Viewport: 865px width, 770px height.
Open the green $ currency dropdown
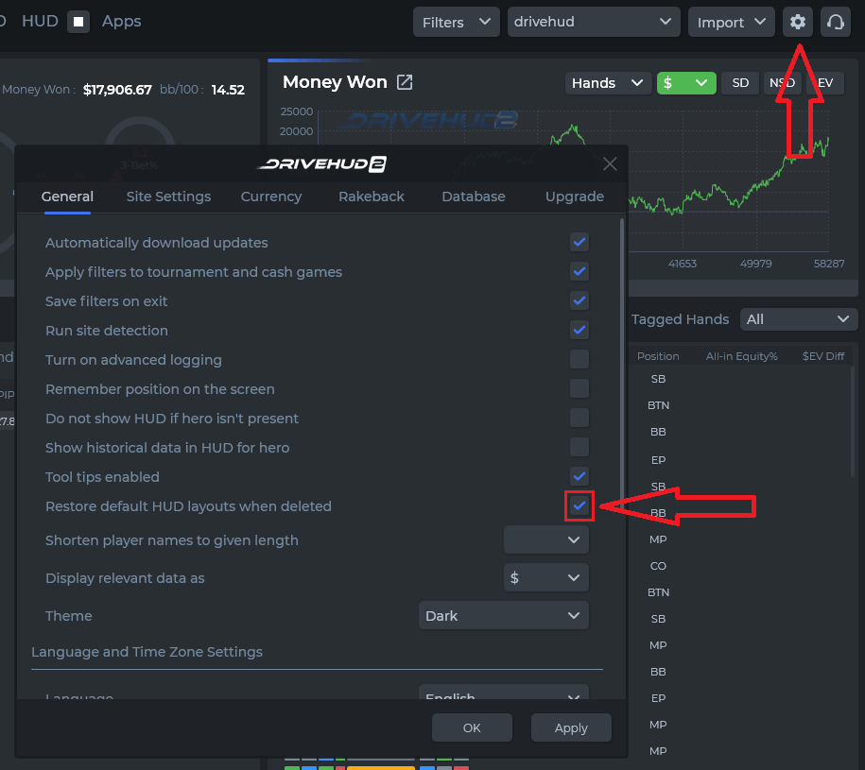coord(686,83)
